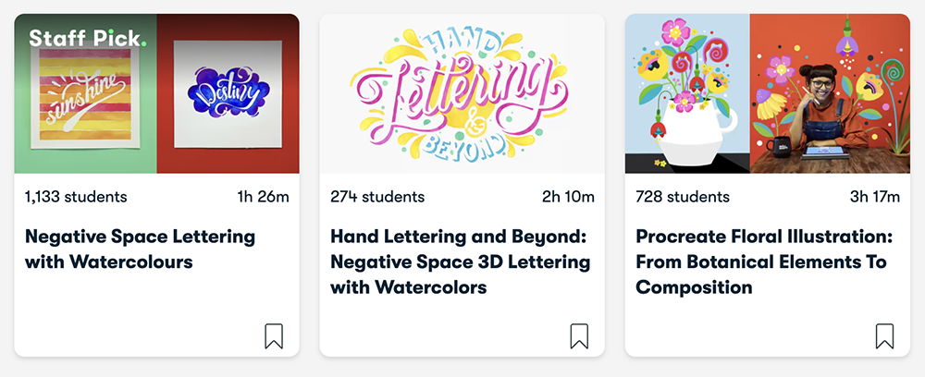
Task: Click the 1,133 students count
Action: pos(76,197)
